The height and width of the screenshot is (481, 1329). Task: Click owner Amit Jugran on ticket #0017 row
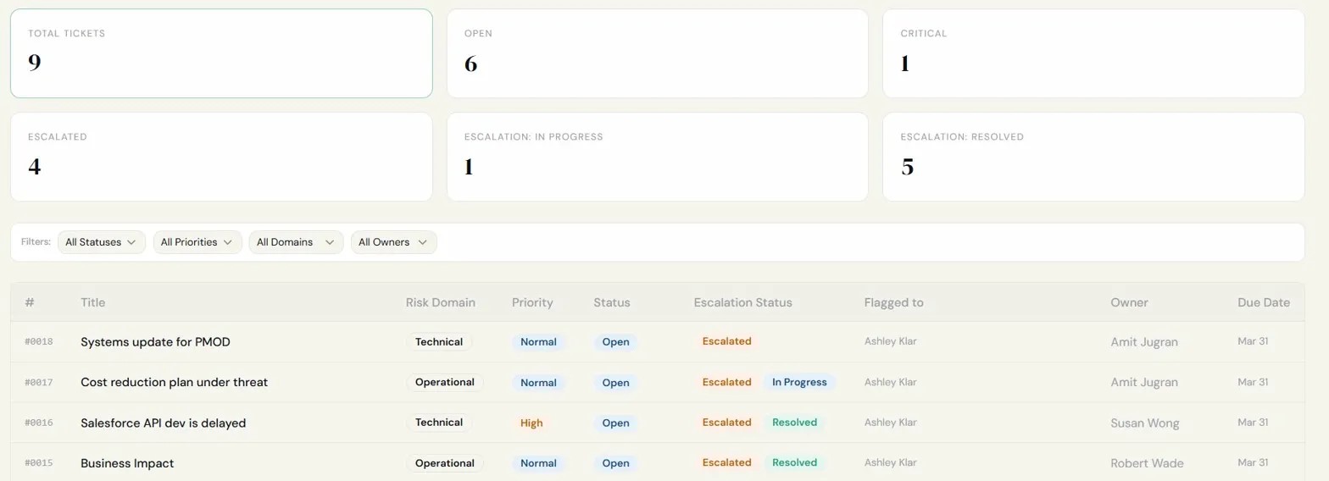tap(1144, 383)
